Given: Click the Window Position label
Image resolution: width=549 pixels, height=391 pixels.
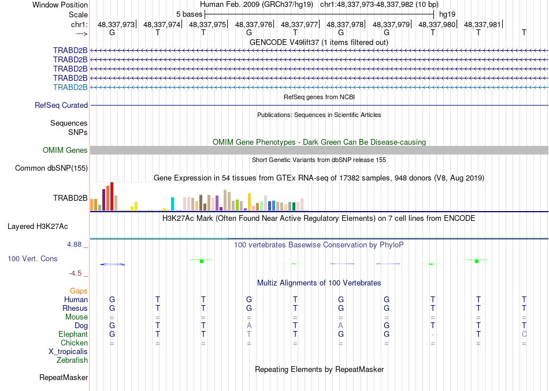Looking at the screenshot, I should click(x=60, y=5).
